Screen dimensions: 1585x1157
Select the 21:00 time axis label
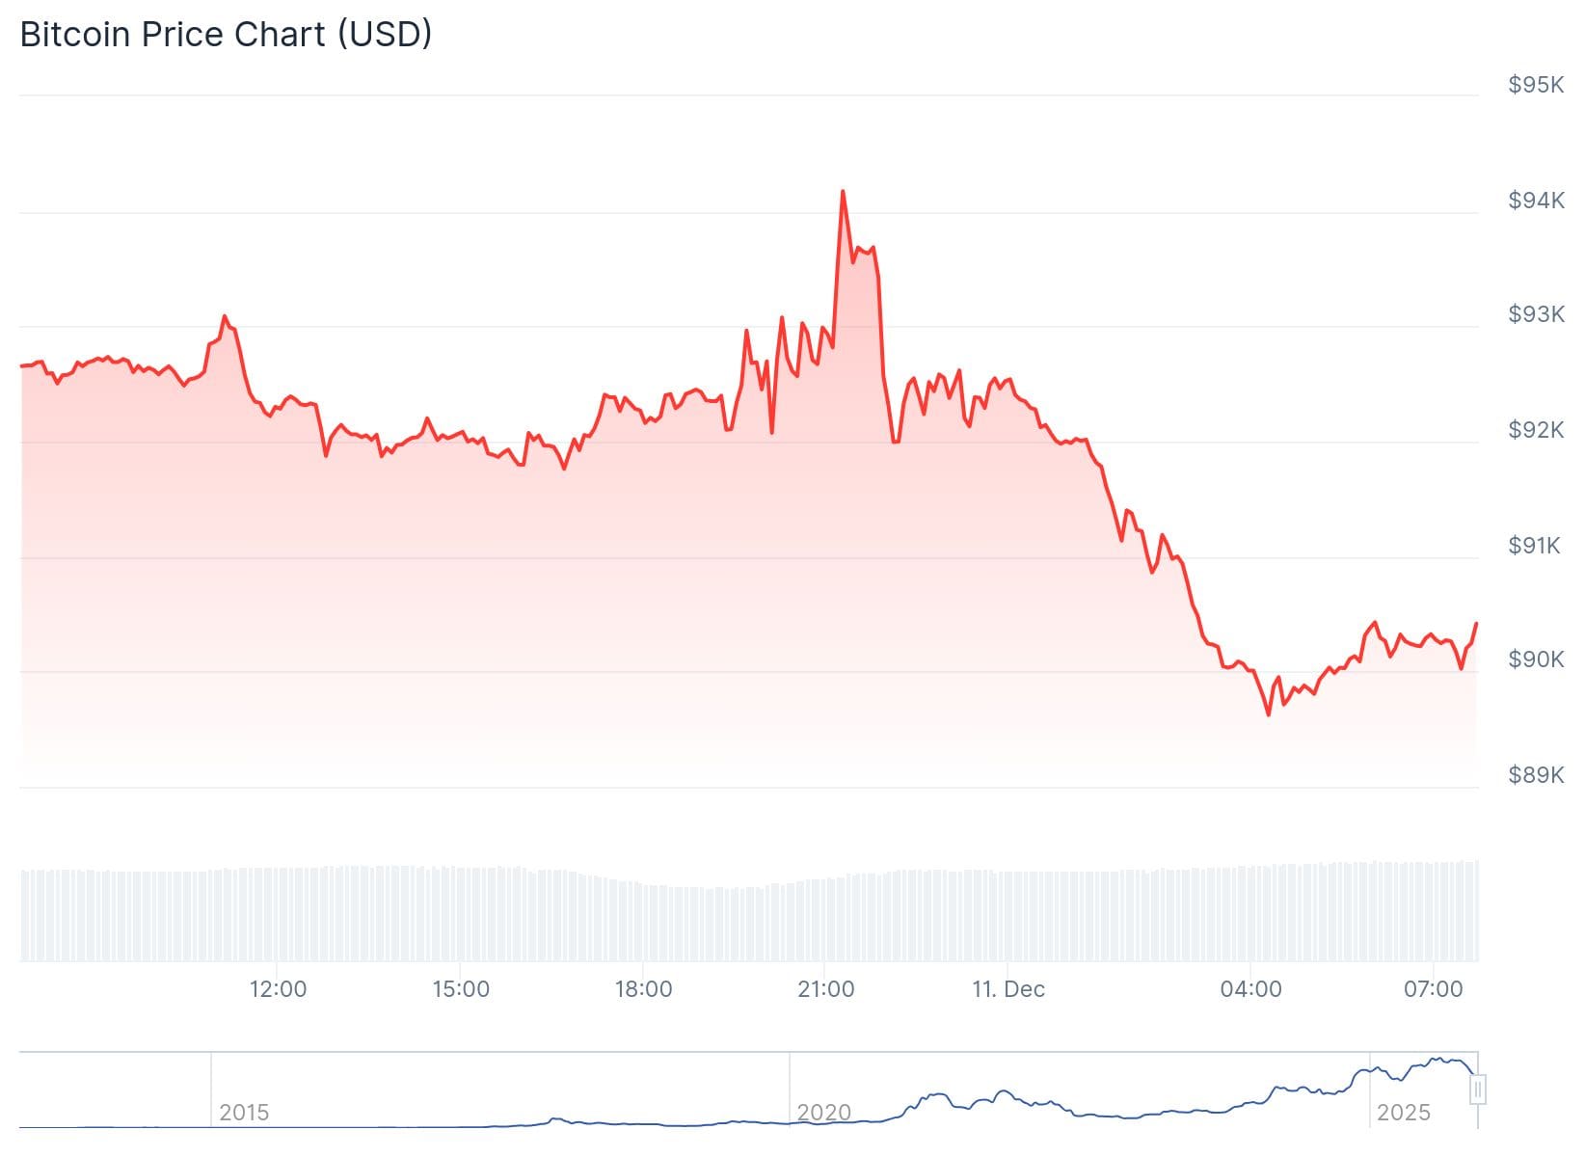(826, 989)
